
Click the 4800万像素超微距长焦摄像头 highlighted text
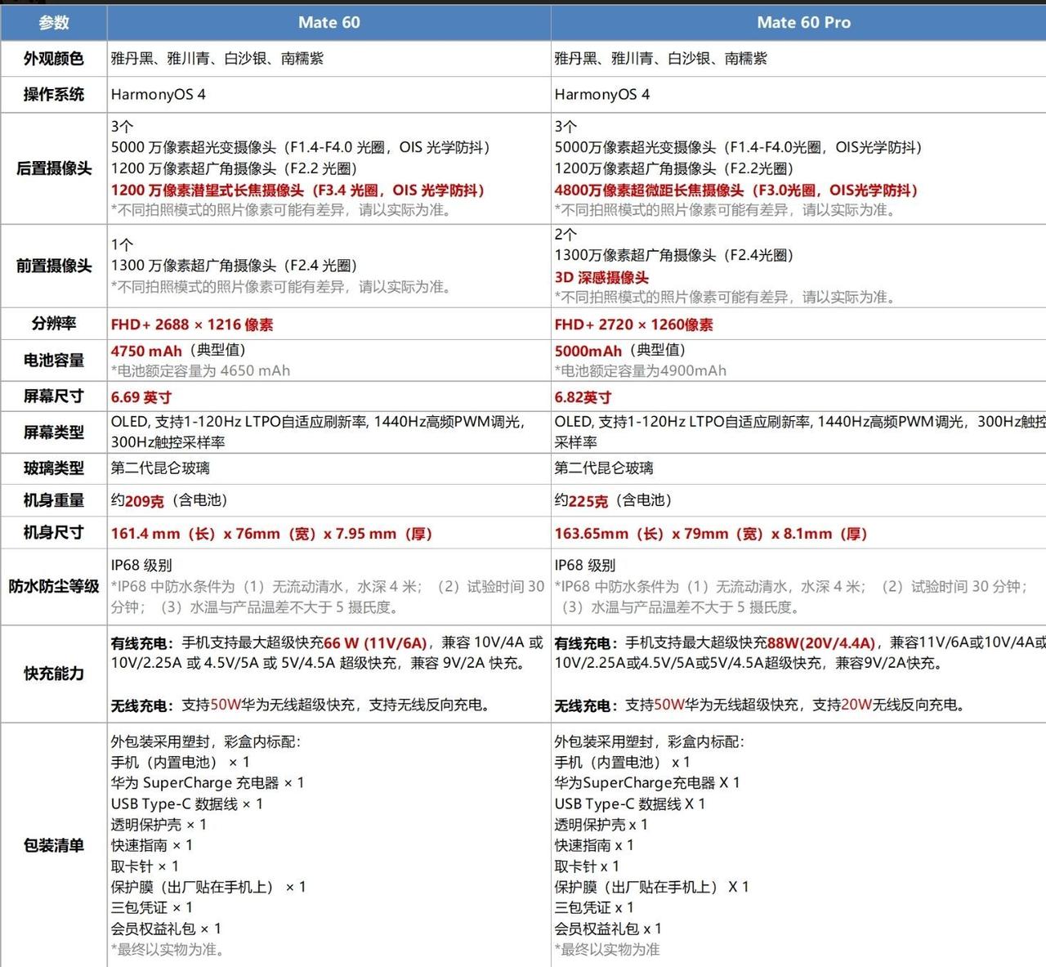tap(734, 190)
